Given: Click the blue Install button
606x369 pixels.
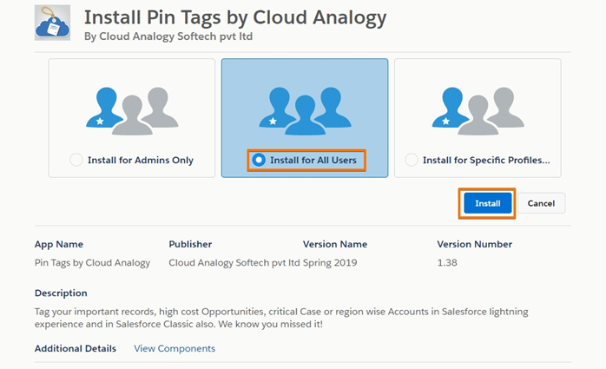Looking at the screenshot, I should pyautogui.click(x=487, y=203).
